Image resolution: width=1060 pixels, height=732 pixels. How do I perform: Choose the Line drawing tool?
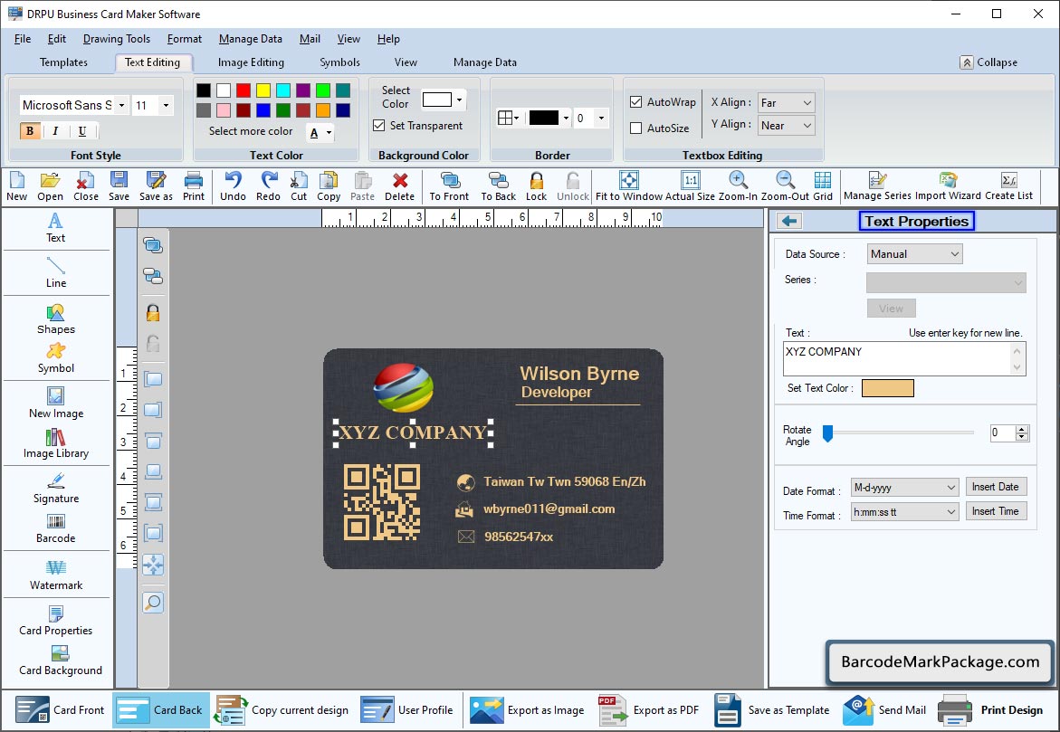pyautogui.click(x=56, y=273)
